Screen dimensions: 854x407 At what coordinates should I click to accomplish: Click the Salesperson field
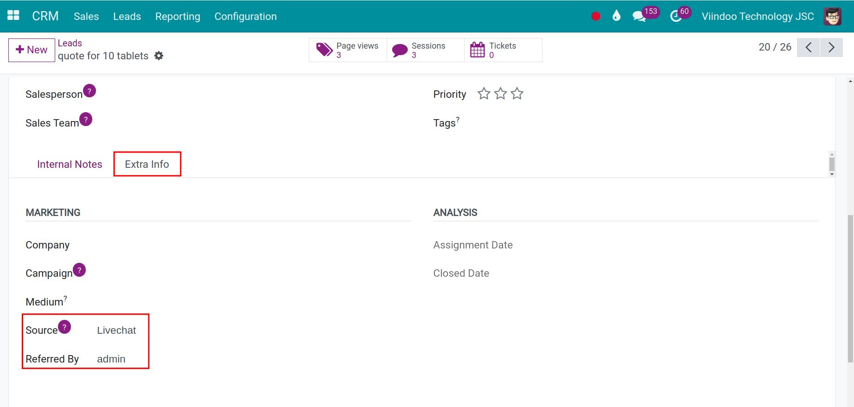point(253,94)
